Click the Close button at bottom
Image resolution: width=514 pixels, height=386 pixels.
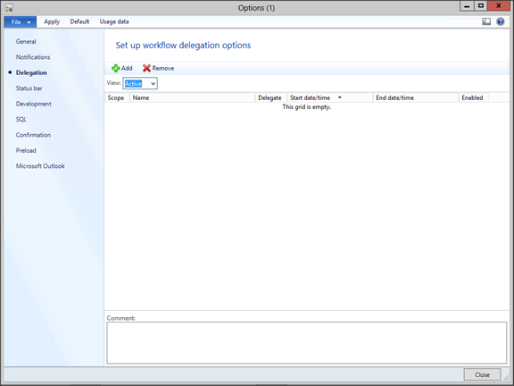point(482,374)
